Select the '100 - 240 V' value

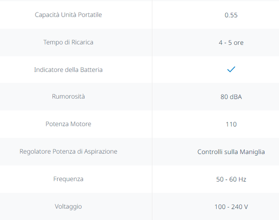[231, 206]
